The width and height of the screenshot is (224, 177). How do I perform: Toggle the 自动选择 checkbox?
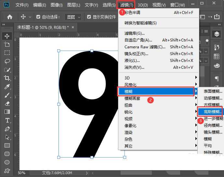(38, 17)
